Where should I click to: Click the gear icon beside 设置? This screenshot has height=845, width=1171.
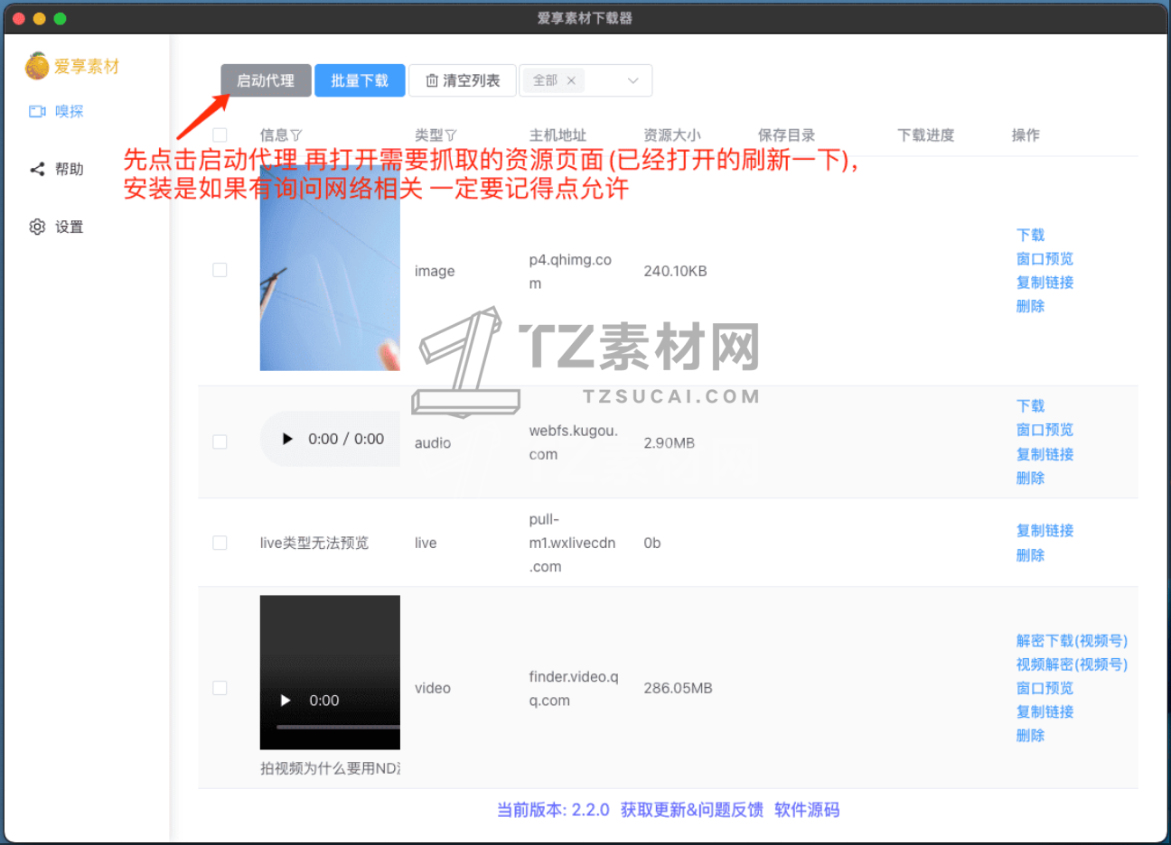tap(37, 227)
